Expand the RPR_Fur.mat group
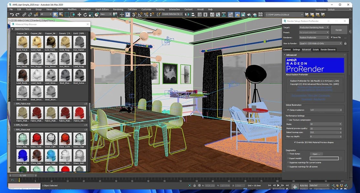The width and height of the screenshot is (360, 193). 15,125
